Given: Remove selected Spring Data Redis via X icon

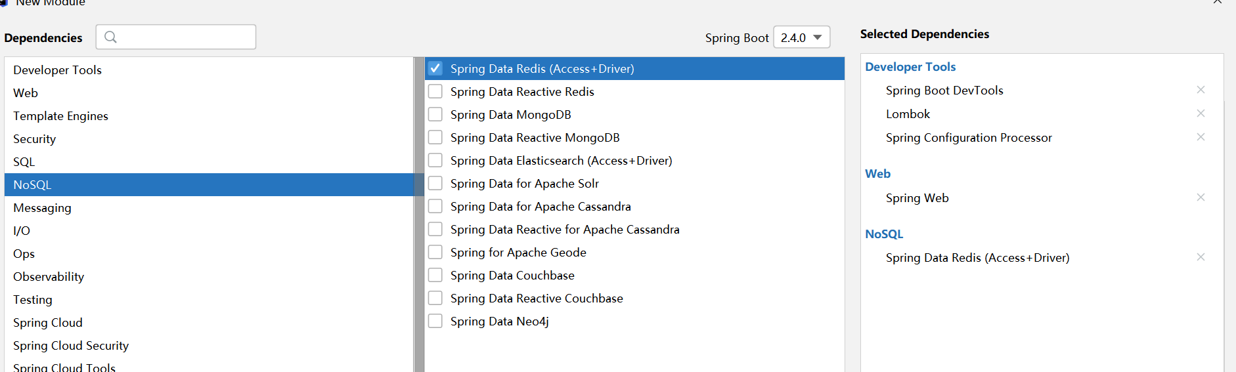Looking at the screenshot, I should pos(1201,257).
